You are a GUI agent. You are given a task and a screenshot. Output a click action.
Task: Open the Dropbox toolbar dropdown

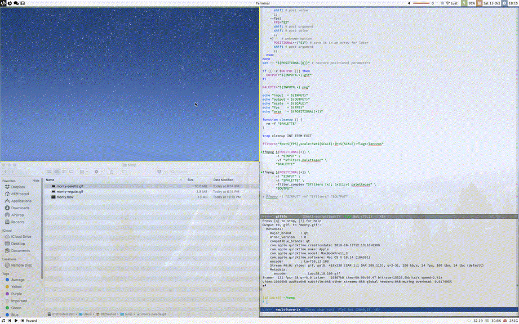coord(161,172)
